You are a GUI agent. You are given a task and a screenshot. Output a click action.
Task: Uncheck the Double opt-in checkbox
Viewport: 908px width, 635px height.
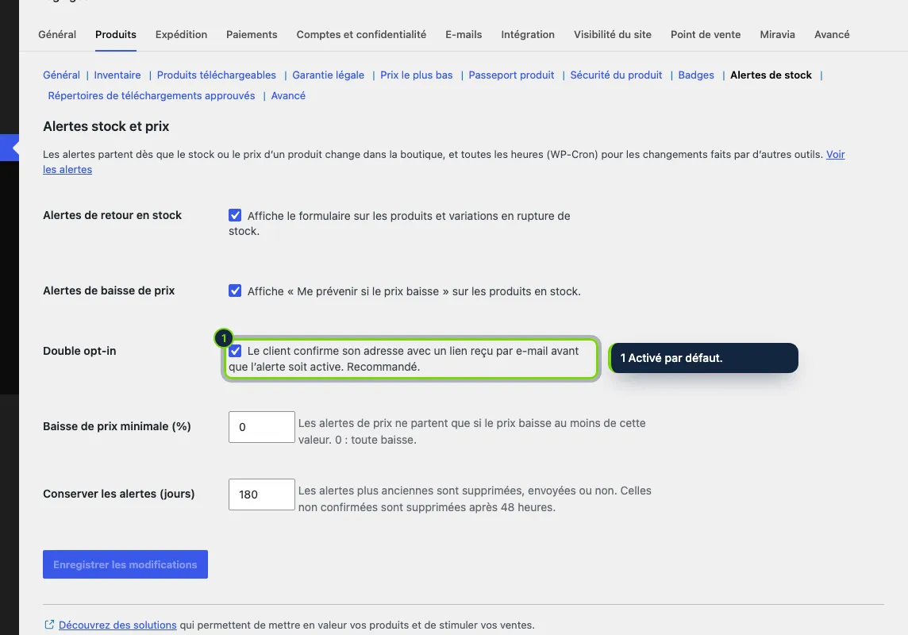tap(234, 351)
